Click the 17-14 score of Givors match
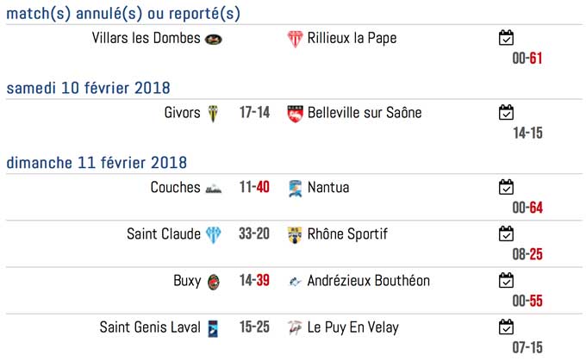This screenshot has width=586, height=361. tap(254, 113)
